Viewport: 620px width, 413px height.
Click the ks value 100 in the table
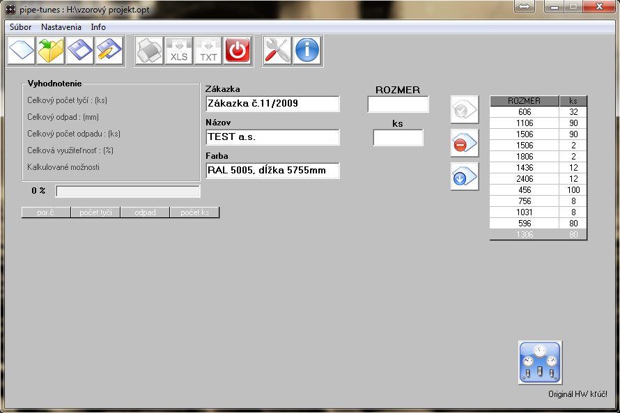tap(573, 189)
